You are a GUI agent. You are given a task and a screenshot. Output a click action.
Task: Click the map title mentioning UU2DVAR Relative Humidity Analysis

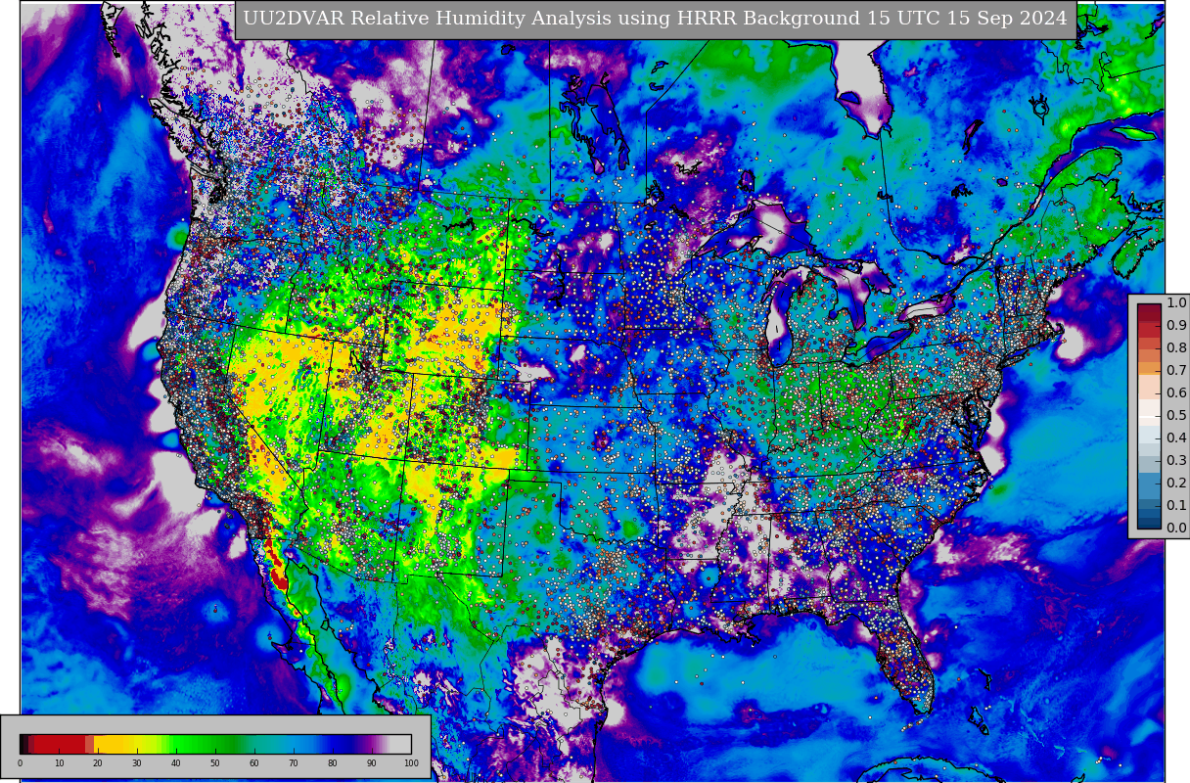pyautogui.click(x=655, y=19)
